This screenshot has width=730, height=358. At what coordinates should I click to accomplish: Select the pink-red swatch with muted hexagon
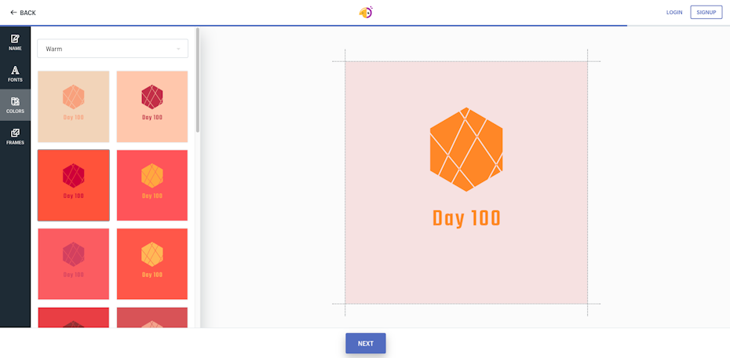point(73,264)
